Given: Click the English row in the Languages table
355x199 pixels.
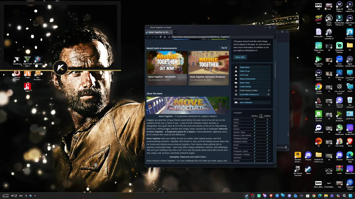Looking at the screenshot, I should pyautogui.click(x=252, y=119).
